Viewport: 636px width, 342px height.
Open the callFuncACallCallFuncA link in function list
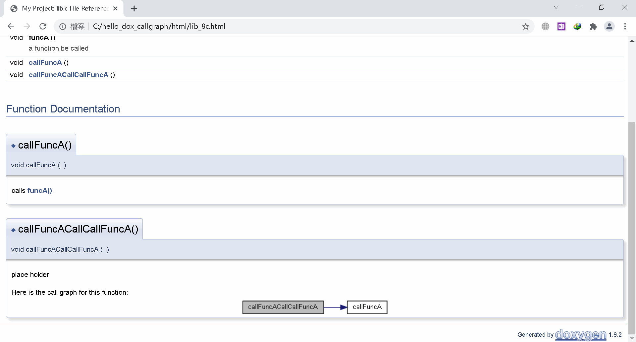tap(69, 75)
